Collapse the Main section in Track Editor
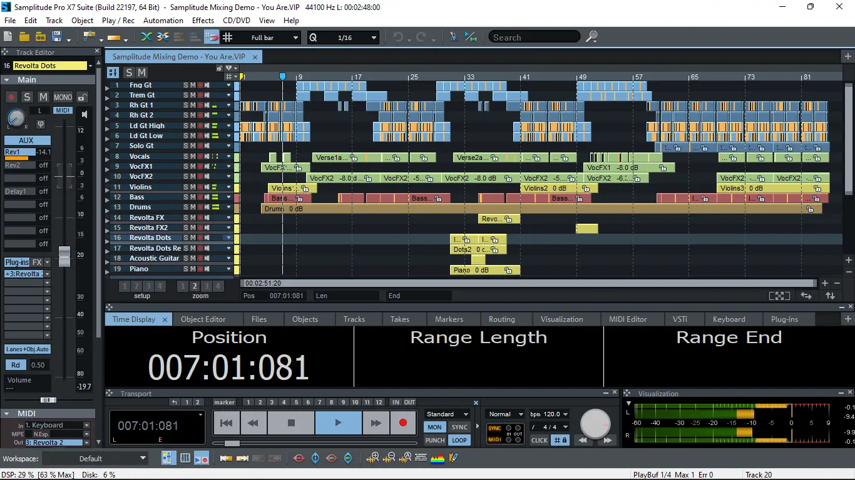The image size is (855, 480). click(x=6, y=80)
